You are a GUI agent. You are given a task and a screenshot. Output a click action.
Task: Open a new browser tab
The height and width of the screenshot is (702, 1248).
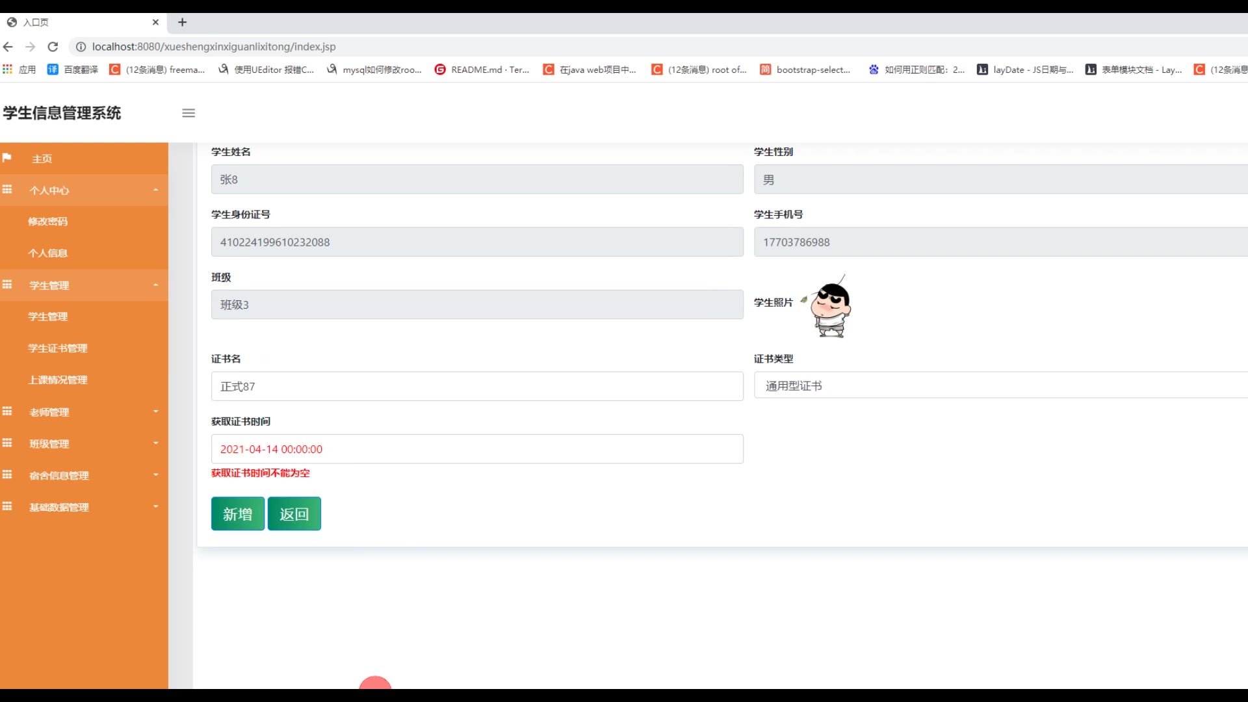pyautogui.click(x=183, y=22)
